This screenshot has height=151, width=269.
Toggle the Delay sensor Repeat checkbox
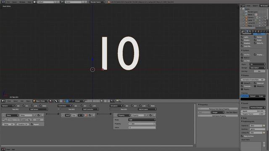tap(32, 124)
